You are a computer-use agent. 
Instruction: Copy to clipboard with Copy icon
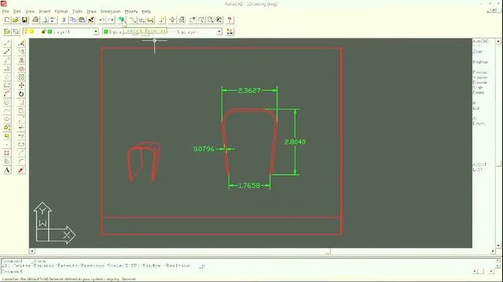(73, 20)
